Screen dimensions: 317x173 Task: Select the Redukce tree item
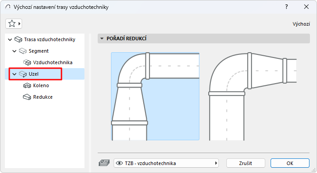(x=43, y=97)
